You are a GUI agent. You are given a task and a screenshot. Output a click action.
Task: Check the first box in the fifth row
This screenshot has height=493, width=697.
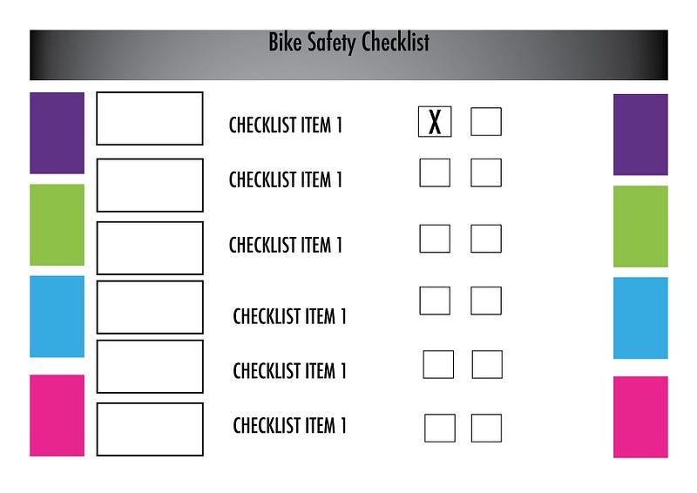(438, 365)
